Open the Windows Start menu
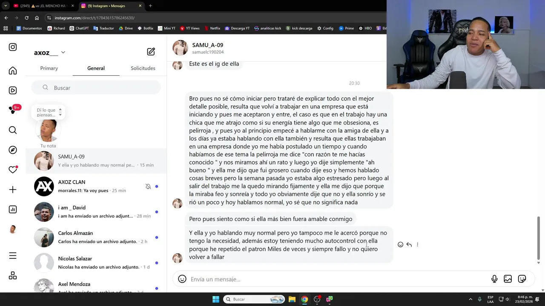 click(216, 299)
